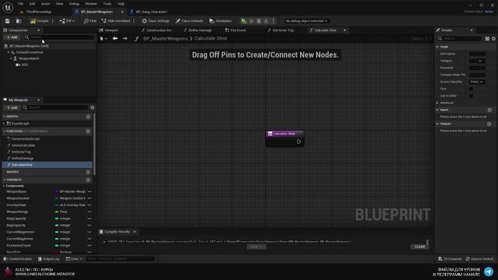Toggle Hide Unrelated nodes
Viewport: 498px width, 280px height.
pyautogui.click(x=116, y=21)
